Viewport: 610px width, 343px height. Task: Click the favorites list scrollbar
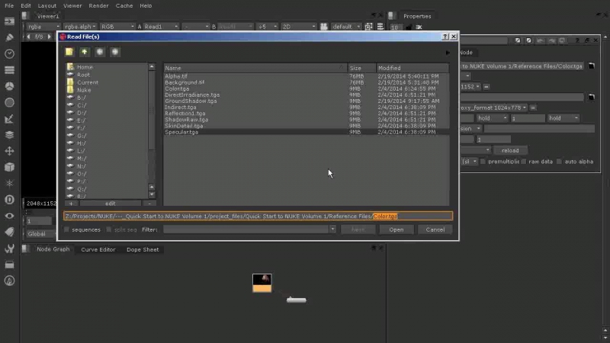click(152, 130)
